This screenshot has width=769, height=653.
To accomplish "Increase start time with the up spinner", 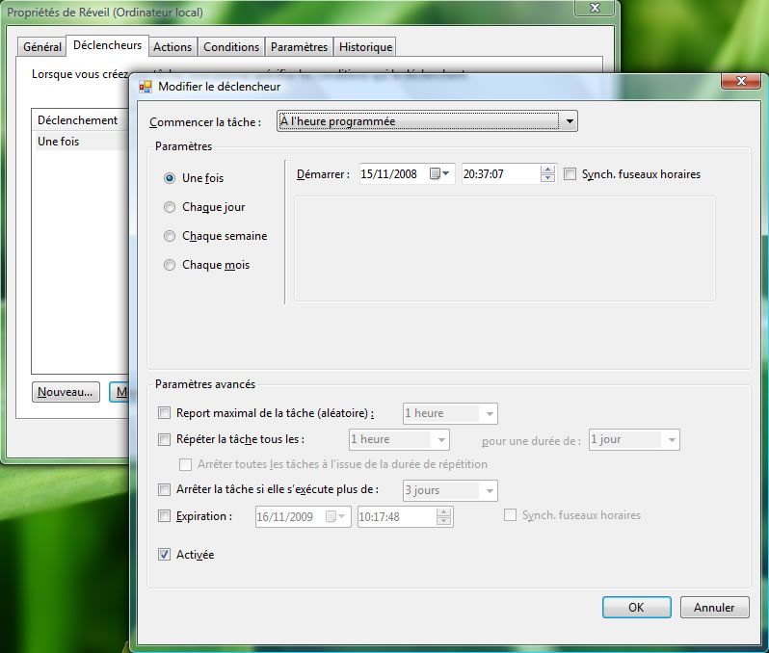I will (x=547, y=170).
